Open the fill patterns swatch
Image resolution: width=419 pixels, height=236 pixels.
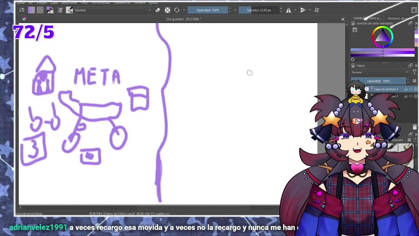[x=40, y=10]
